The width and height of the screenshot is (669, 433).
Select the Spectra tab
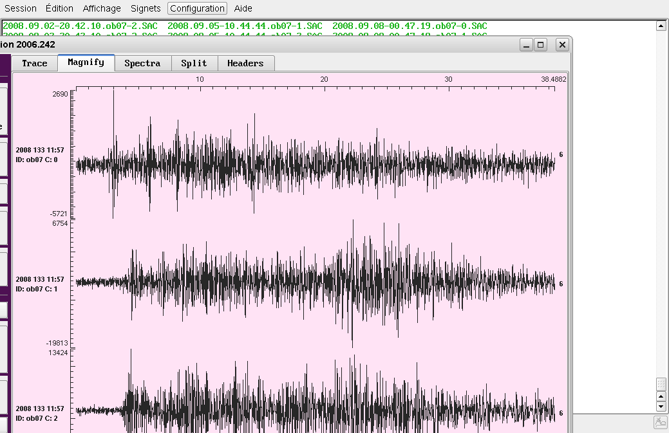[x=142, y=63]
